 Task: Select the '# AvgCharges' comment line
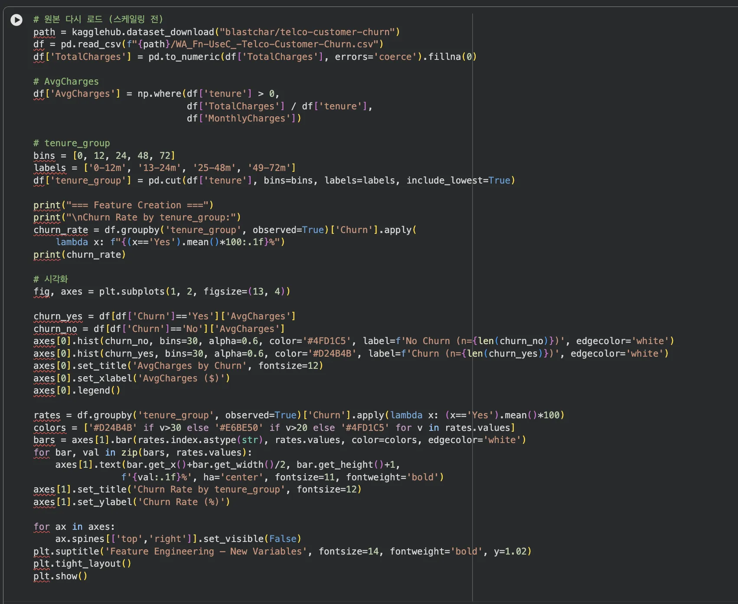(66, 82)
